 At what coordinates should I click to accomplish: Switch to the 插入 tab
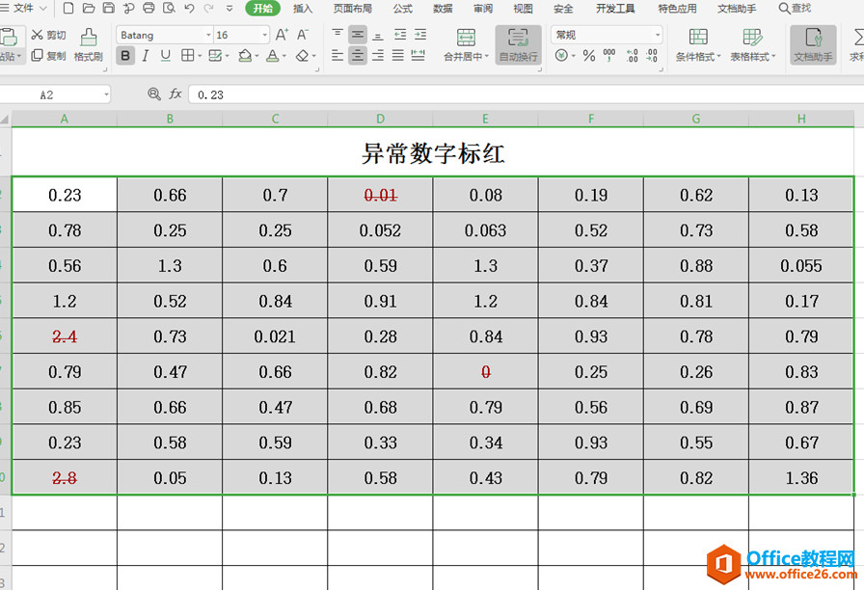[x=303, y=9]
